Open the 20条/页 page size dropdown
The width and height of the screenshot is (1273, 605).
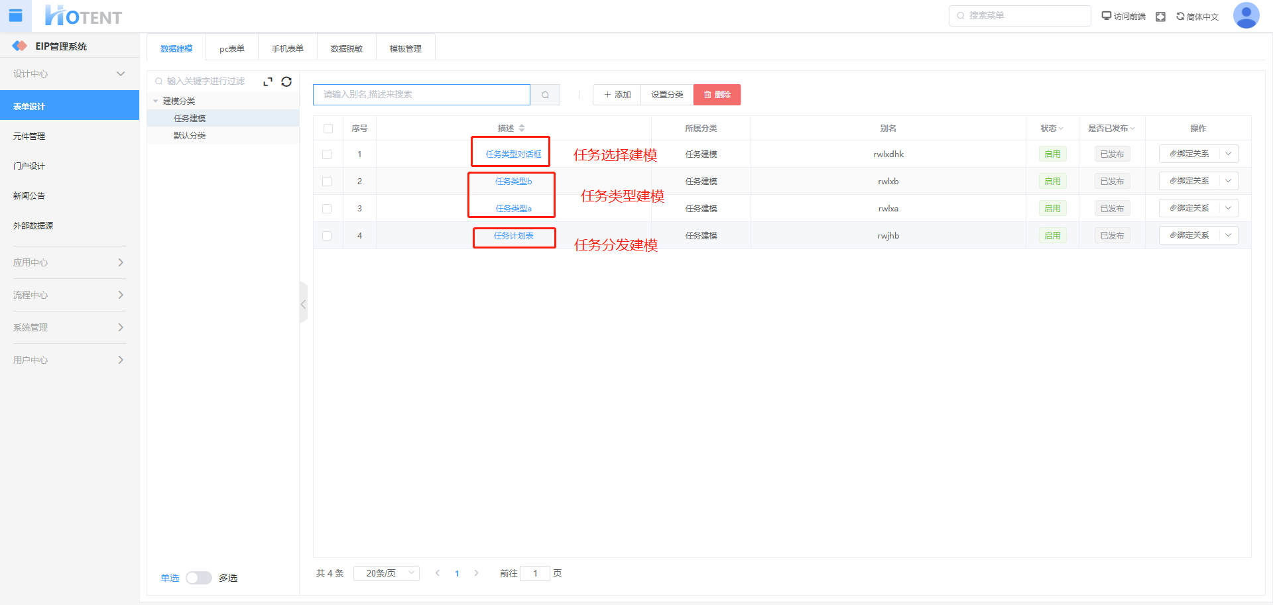[x=387, y=573]
